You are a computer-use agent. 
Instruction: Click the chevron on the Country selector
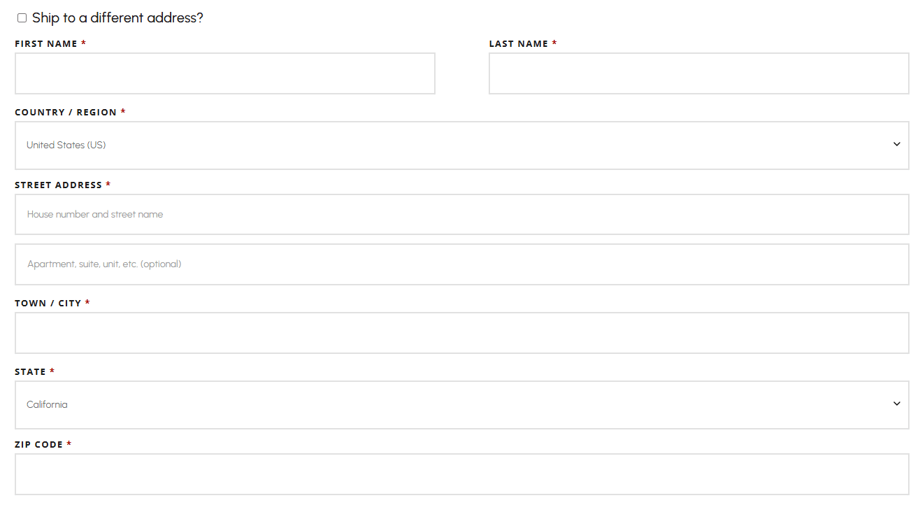click(896, 144)
